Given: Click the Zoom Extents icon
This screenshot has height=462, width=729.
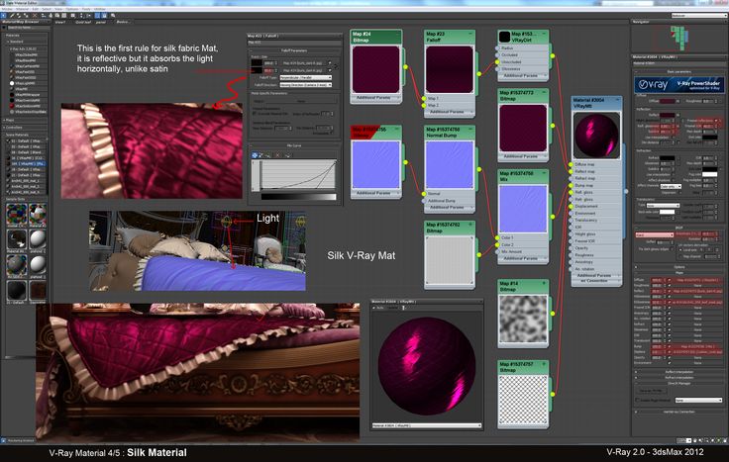Looking at the screenshot, I should pyautogui.click(x=713, y=440).
